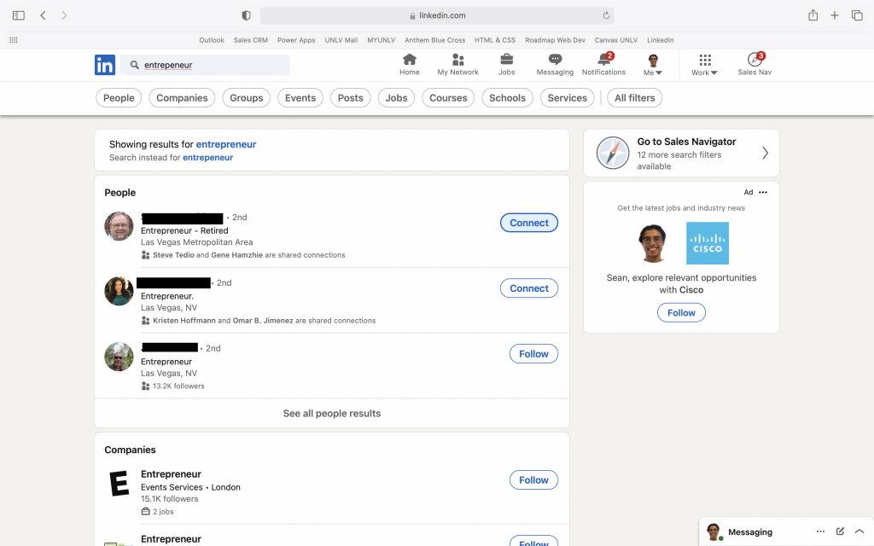Filter results by Posts
874x546 pixels.
pos(351,98)
